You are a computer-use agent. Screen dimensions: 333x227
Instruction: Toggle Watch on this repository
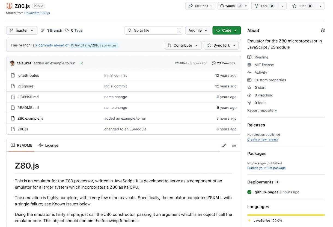[x=230, y=6]
